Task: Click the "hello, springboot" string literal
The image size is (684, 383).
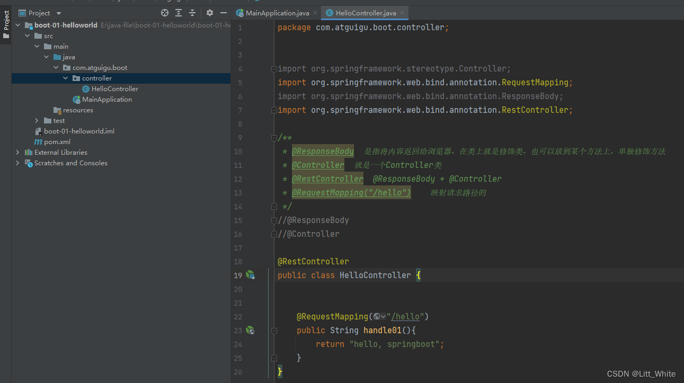Action: pyautogui.click(x=394, y=344)
